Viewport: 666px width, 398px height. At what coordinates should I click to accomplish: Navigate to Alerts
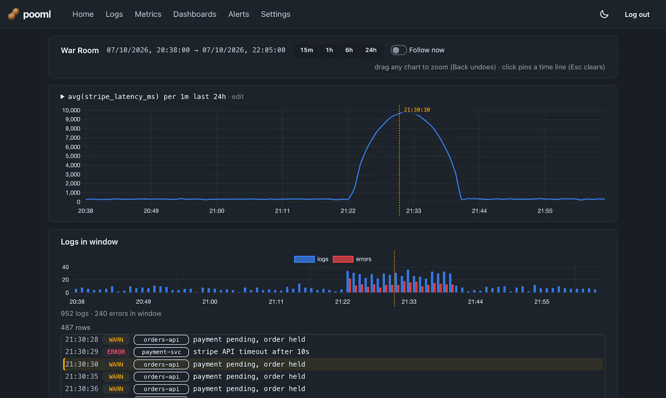coord(239,14)
